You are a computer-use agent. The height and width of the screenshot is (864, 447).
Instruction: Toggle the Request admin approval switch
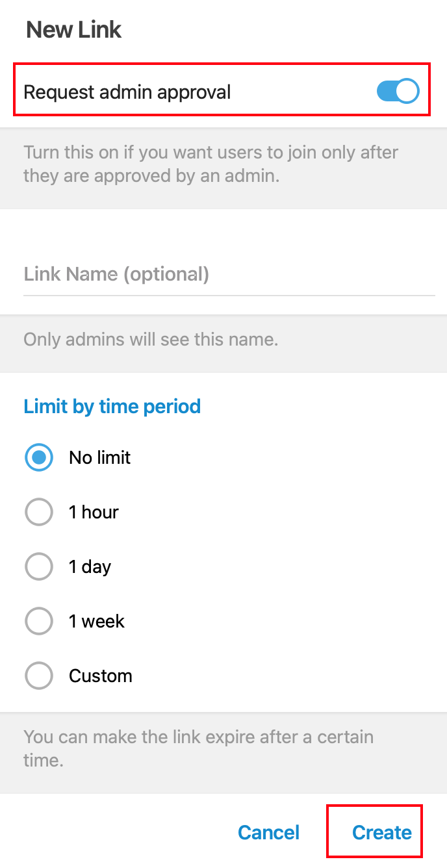[x=398, y=92]
